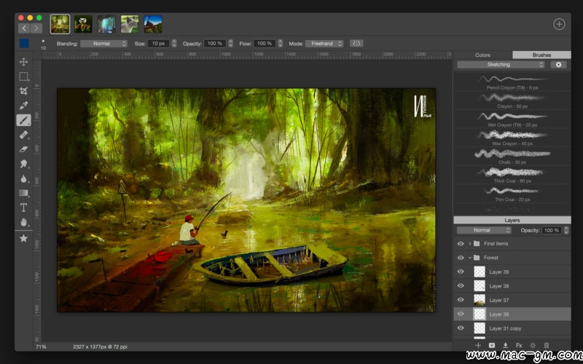Select the Pencil Crayon (Tilt) brush

512,82
